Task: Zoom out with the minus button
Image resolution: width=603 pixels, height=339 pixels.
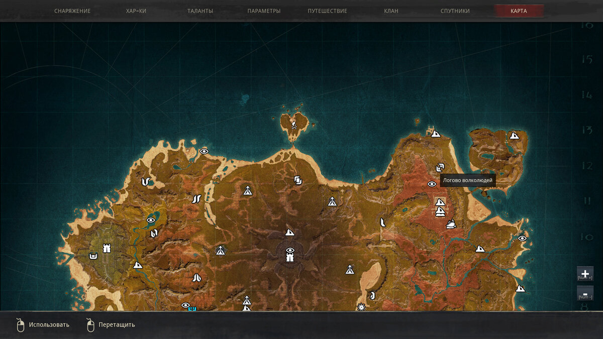Action: click(585, 293)
